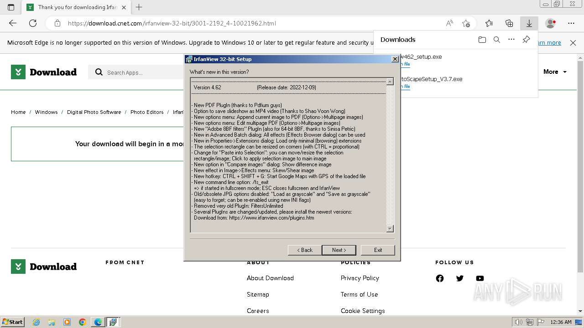Image resolution: width=584 pixels, height=328 pixels.
Task: Close the IrfanView Setup dialog
Action: click(395, 59)
